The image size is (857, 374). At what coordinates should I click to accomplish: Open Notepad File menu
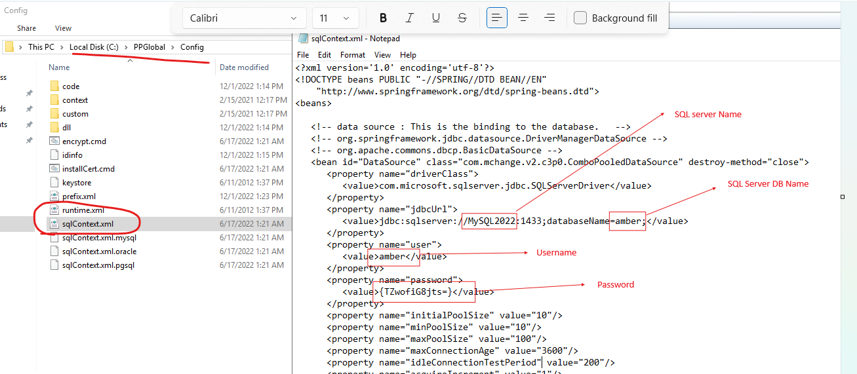[x=303, y=55]
